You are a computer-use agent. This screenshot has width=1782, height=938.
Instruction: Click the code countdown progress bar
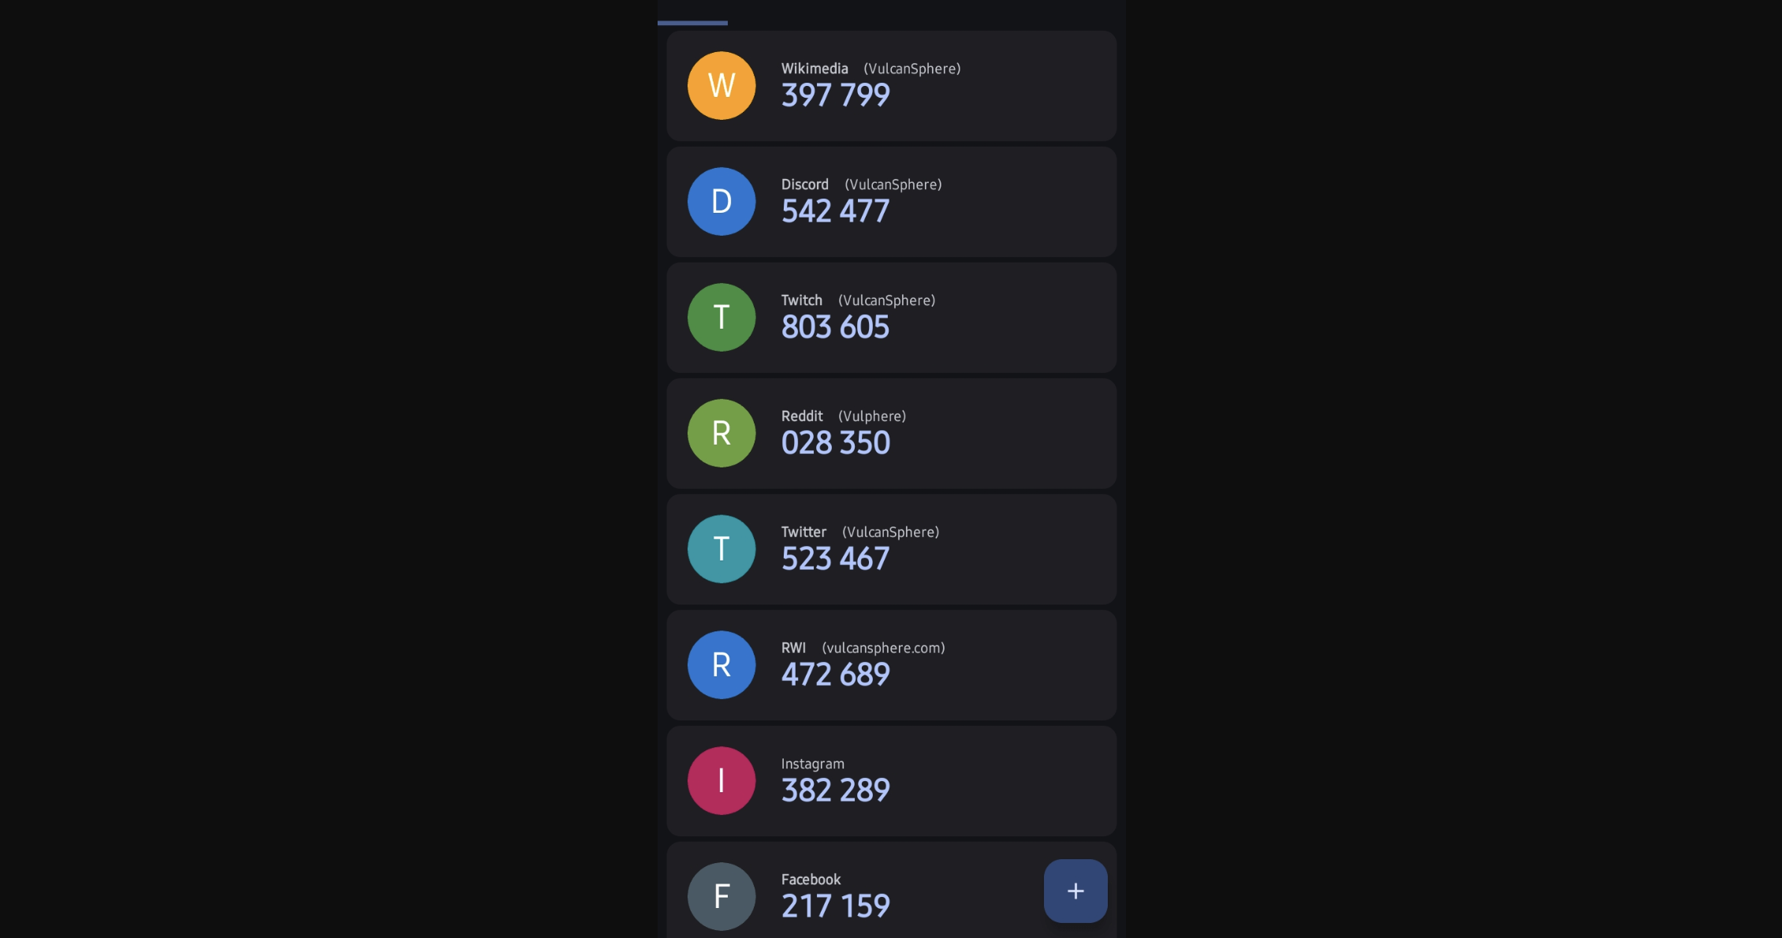point(693,23)
